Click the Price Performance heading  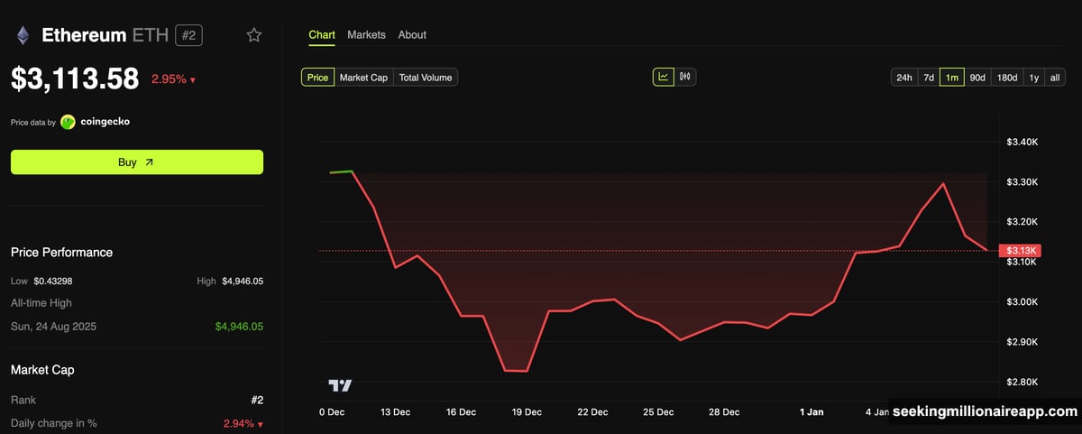(61, 252)
